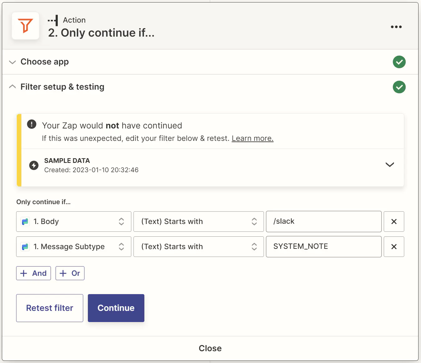The height and width of the screenshot is (363, 421).
Task: Click the lightning bolt sample data icon
Action: pyautogui.click(x=34, y=165)
